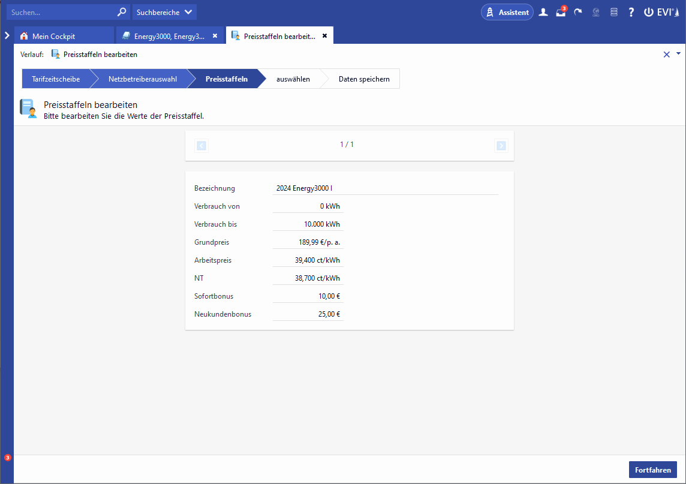Image resolution: width=686 pixels, height=484 pixels.
Task: Go to the Tarifzeitscheibe wizard step
Action: [x=56, y=79]
